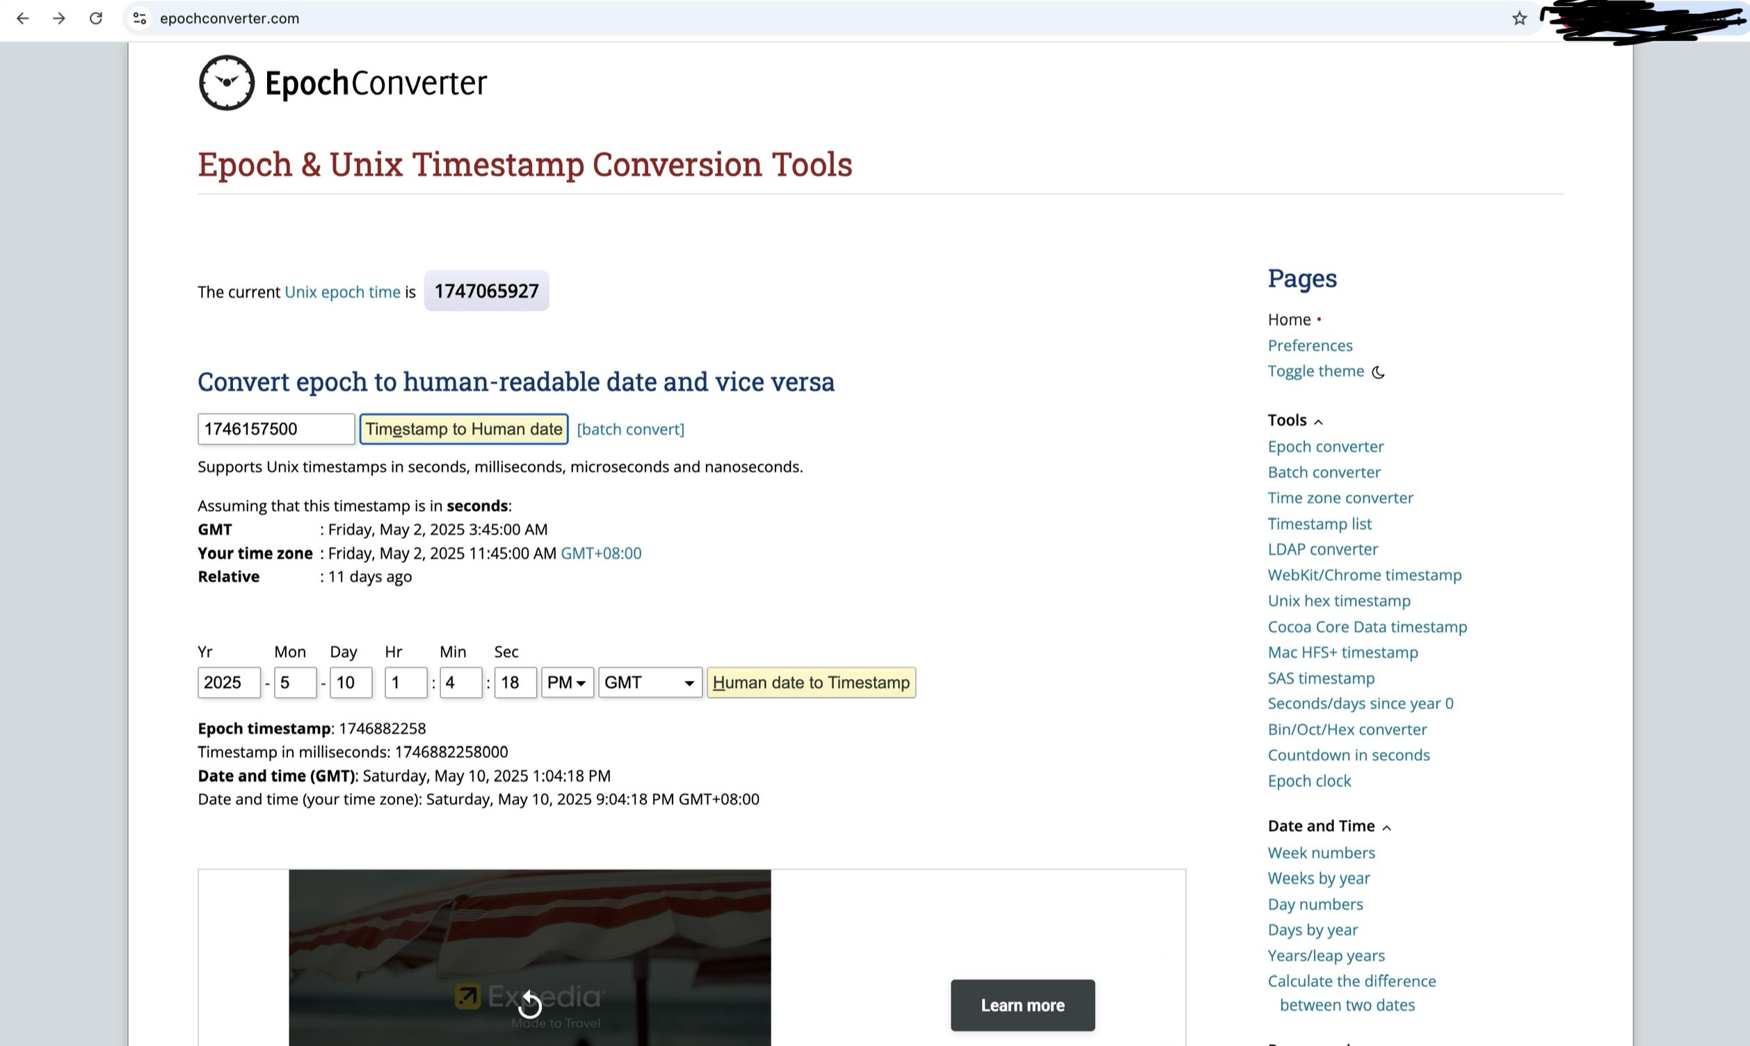
Task: Open the batch convert link
Action: tap(631, 429)
